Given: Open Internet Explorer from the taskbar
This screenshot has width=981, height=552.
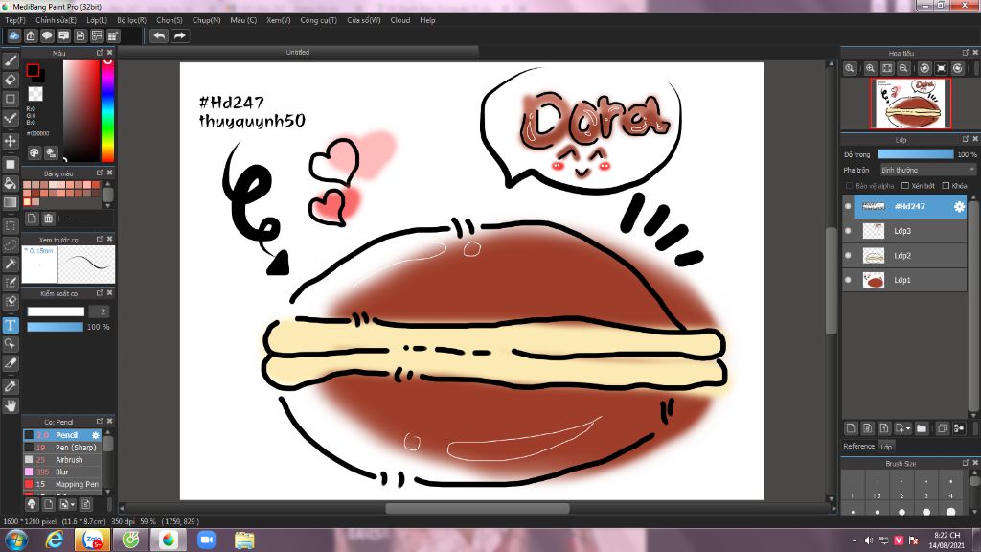Looking at the screenshot, I should [55, 540].
